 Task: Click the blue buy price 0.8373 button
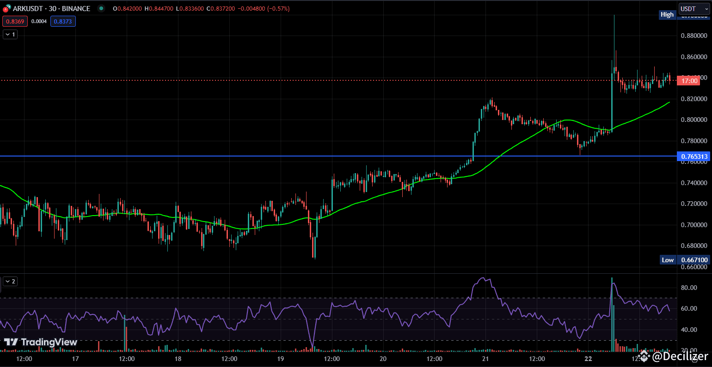pyautogui.click(x=62, y=21)
